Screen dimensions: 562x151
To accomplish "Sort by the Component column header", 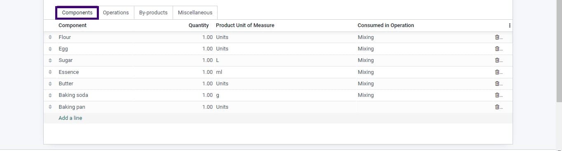I will tap(73, 25).
